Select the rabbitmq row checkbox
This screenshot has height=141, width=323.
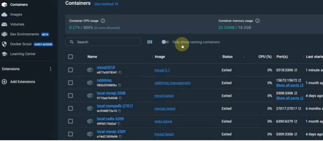pyautogui.click(x=71, y=83)
